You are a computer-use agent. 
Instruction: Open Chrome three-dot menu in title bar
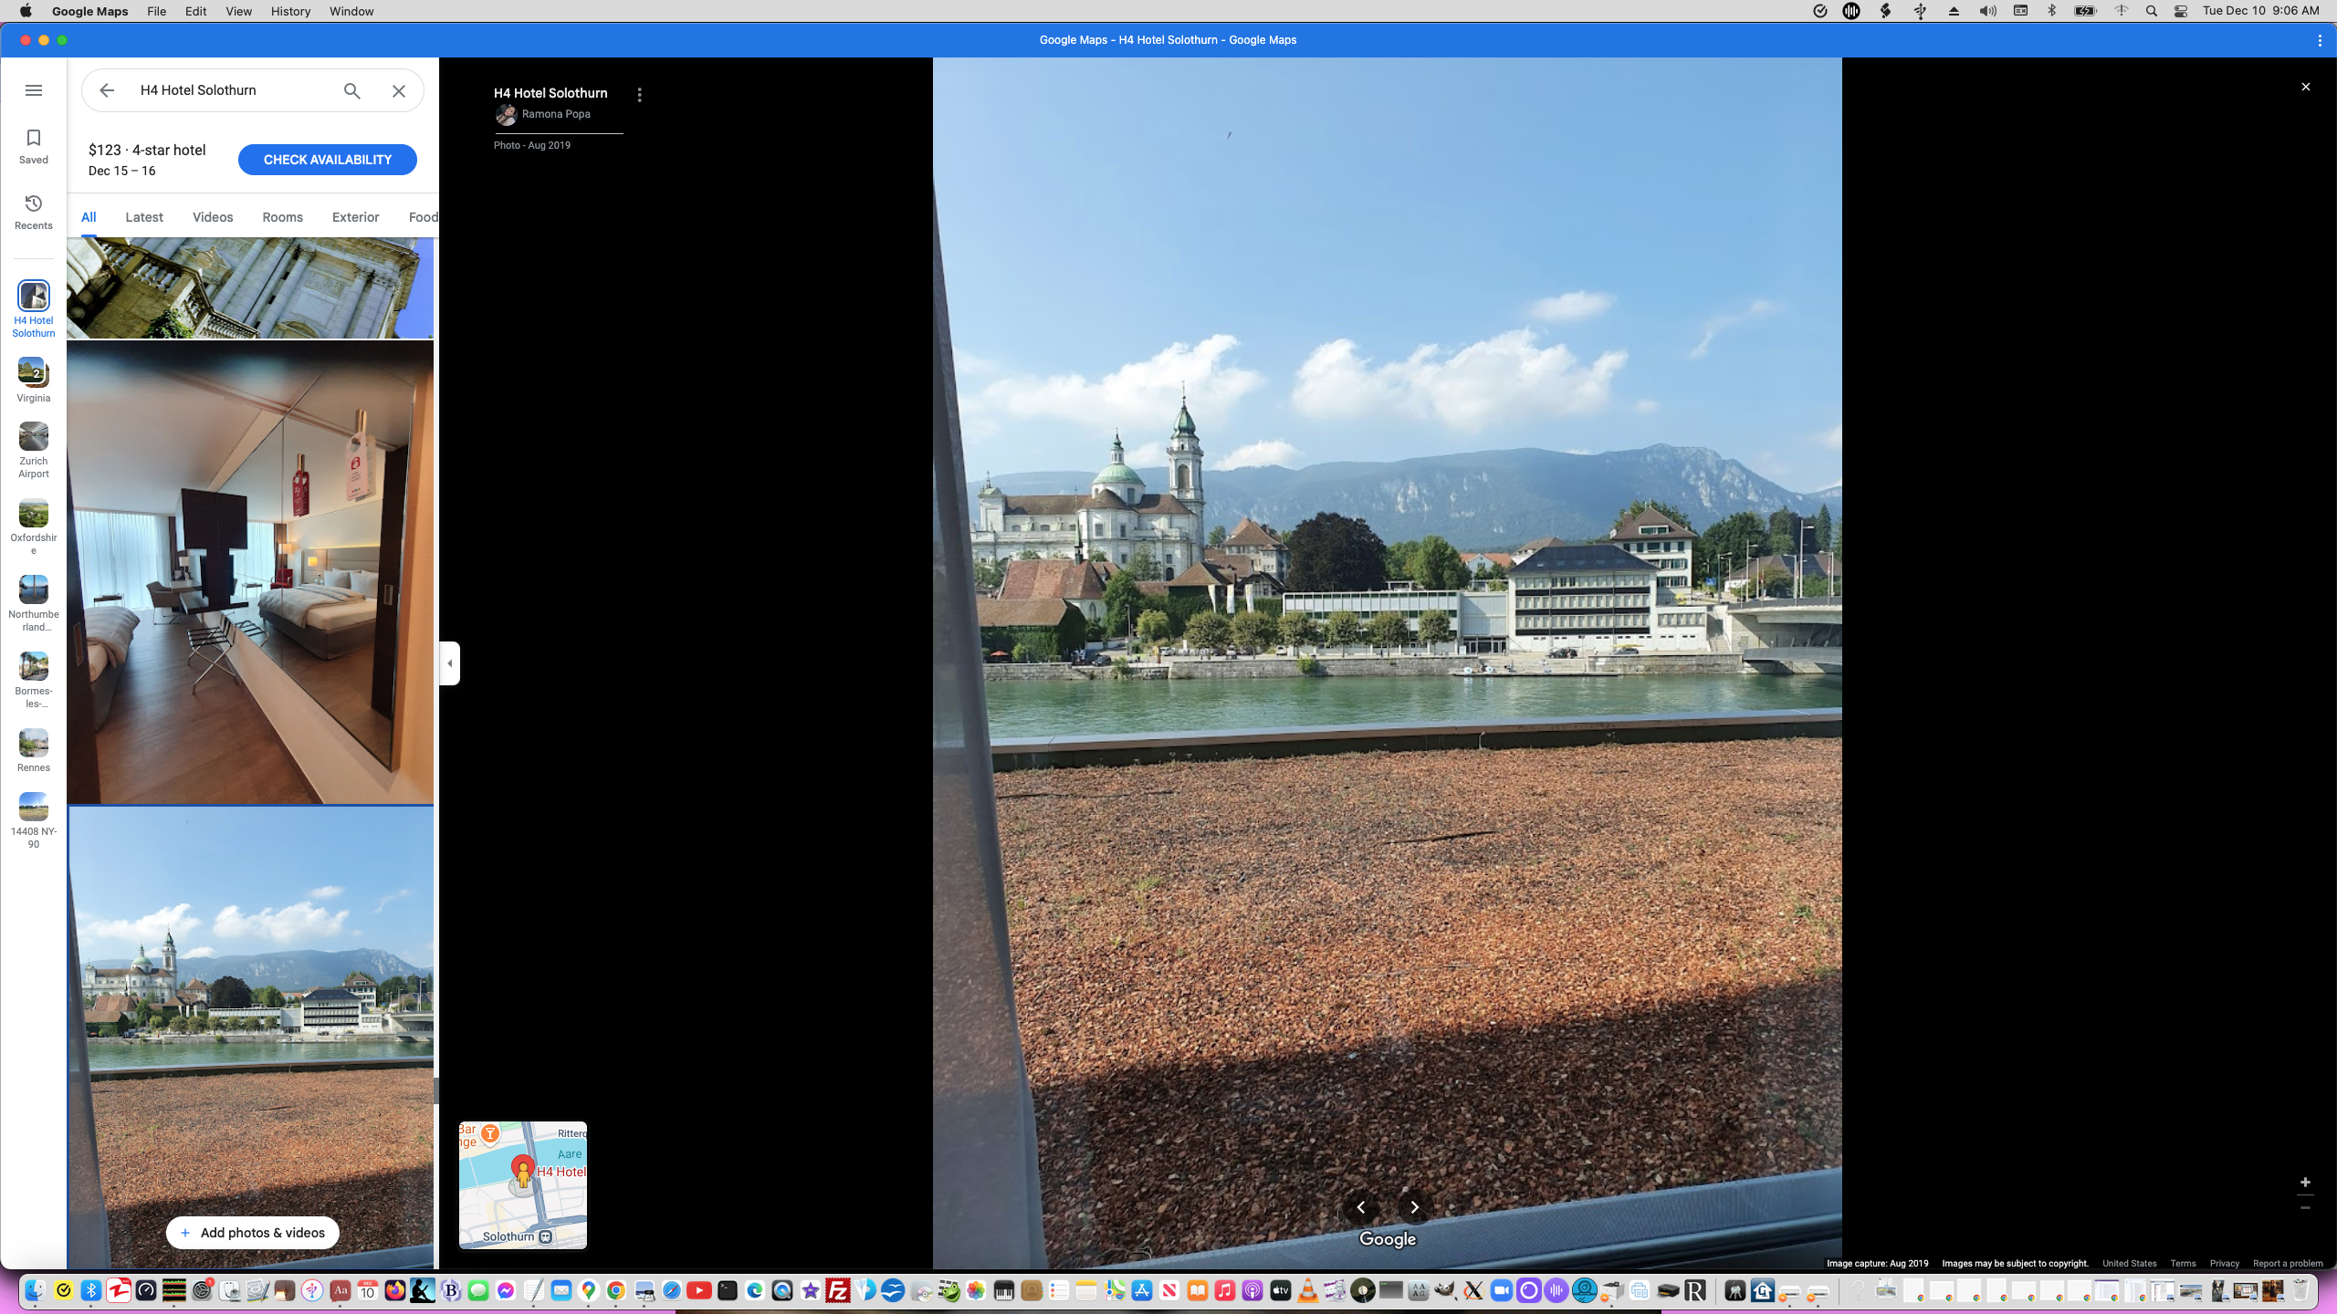coord(2320,40)
